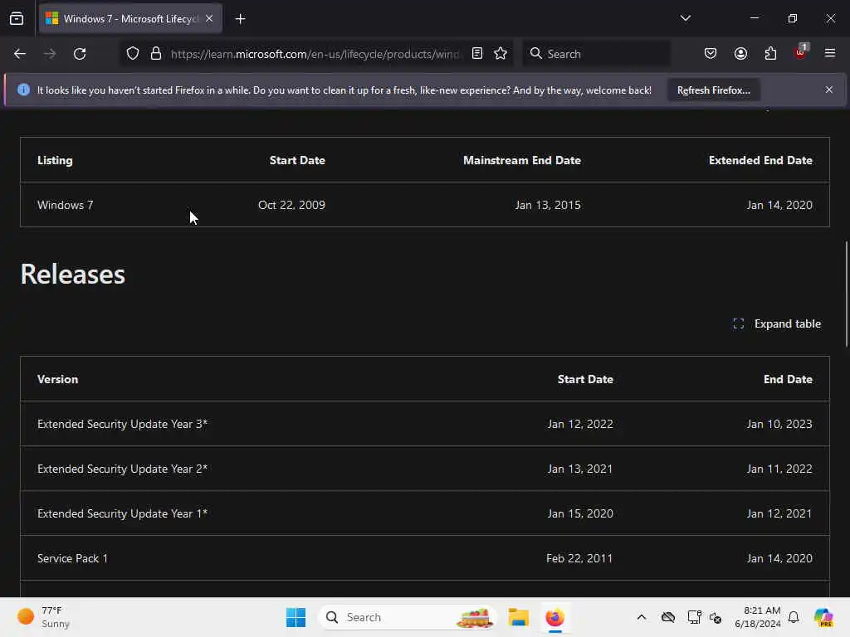Open extensions puzzle icon
This screenshot has width=850, height=637.
coord(770,53)
